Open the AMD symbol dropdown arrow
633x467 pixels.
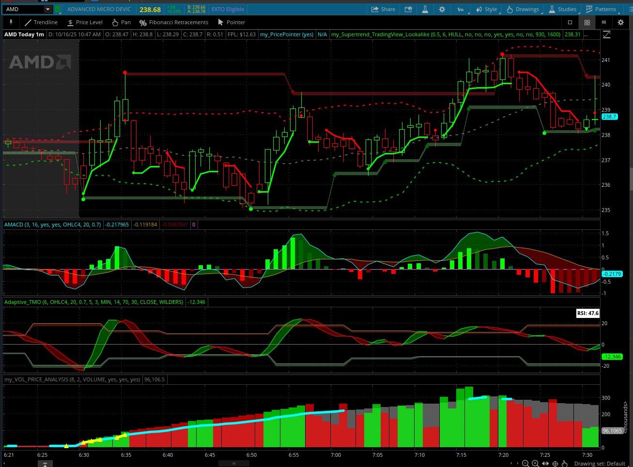click(x=47, y=9)
